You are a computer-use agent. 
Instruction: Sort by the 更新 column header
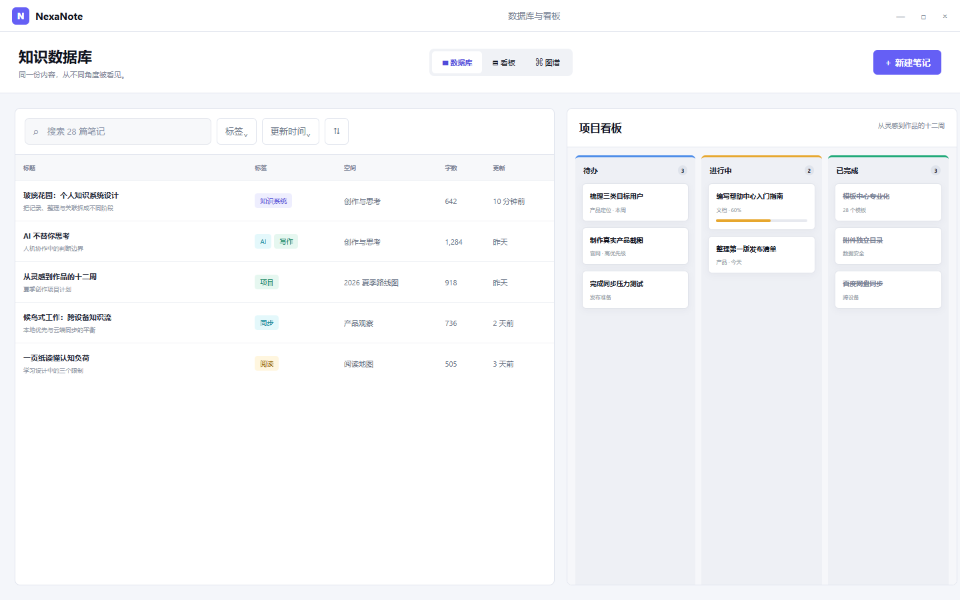tap(499, 168)
